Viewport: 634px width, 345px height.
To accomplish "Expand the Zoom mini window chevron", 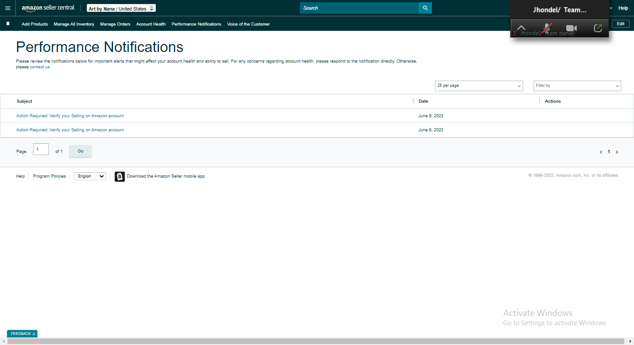I will pyautogui.click(x=521, y=28).
